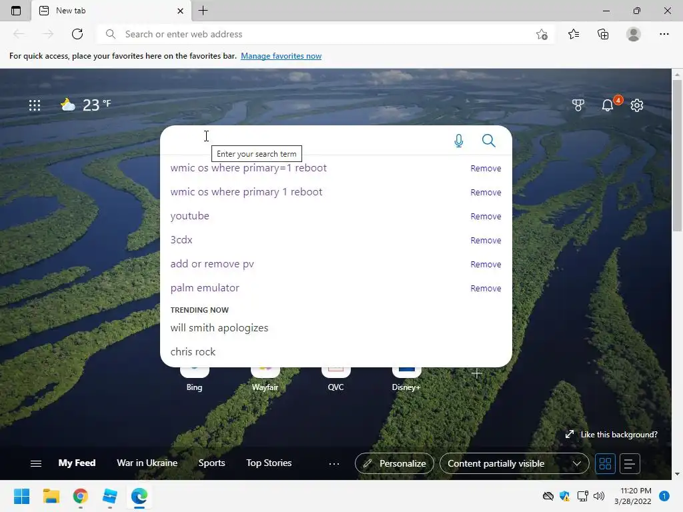Open File Explorer from taskbar

click(51, 496)
